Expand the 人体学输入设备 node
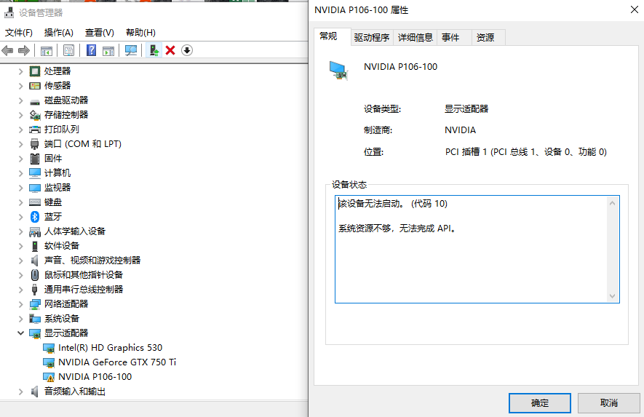The height and width of the screenshot is (417, 644). pyautogui.click(x=21, y=231)
